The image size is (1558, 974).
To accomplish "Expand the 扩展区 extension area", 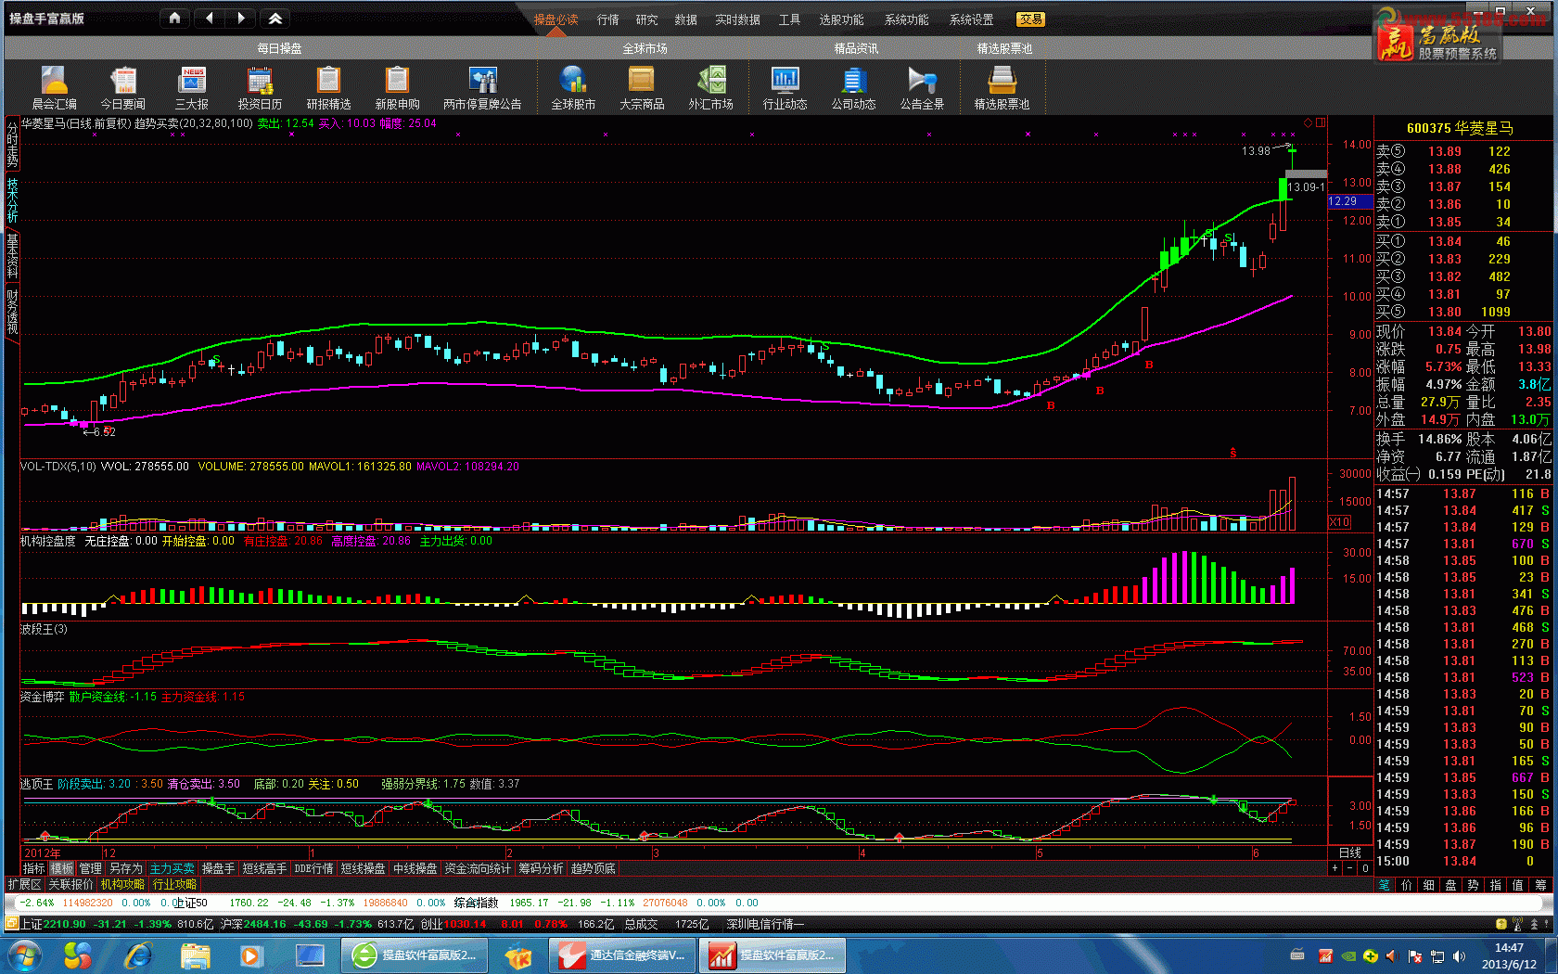I will pos(24,884).
